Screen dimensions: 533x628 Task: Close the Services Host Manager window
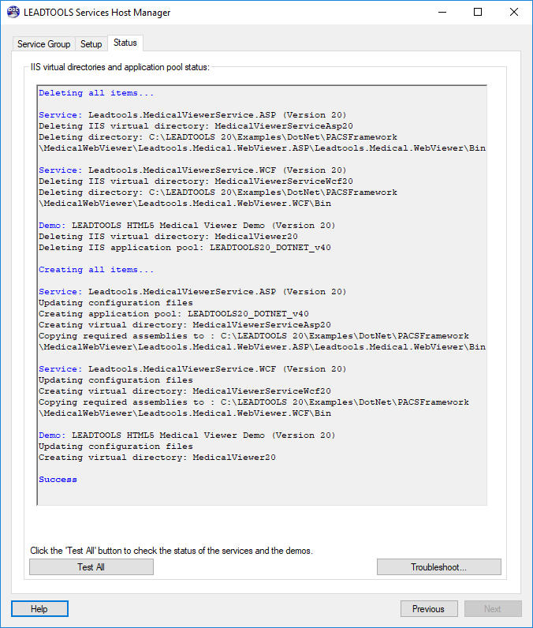pos(514,12)
